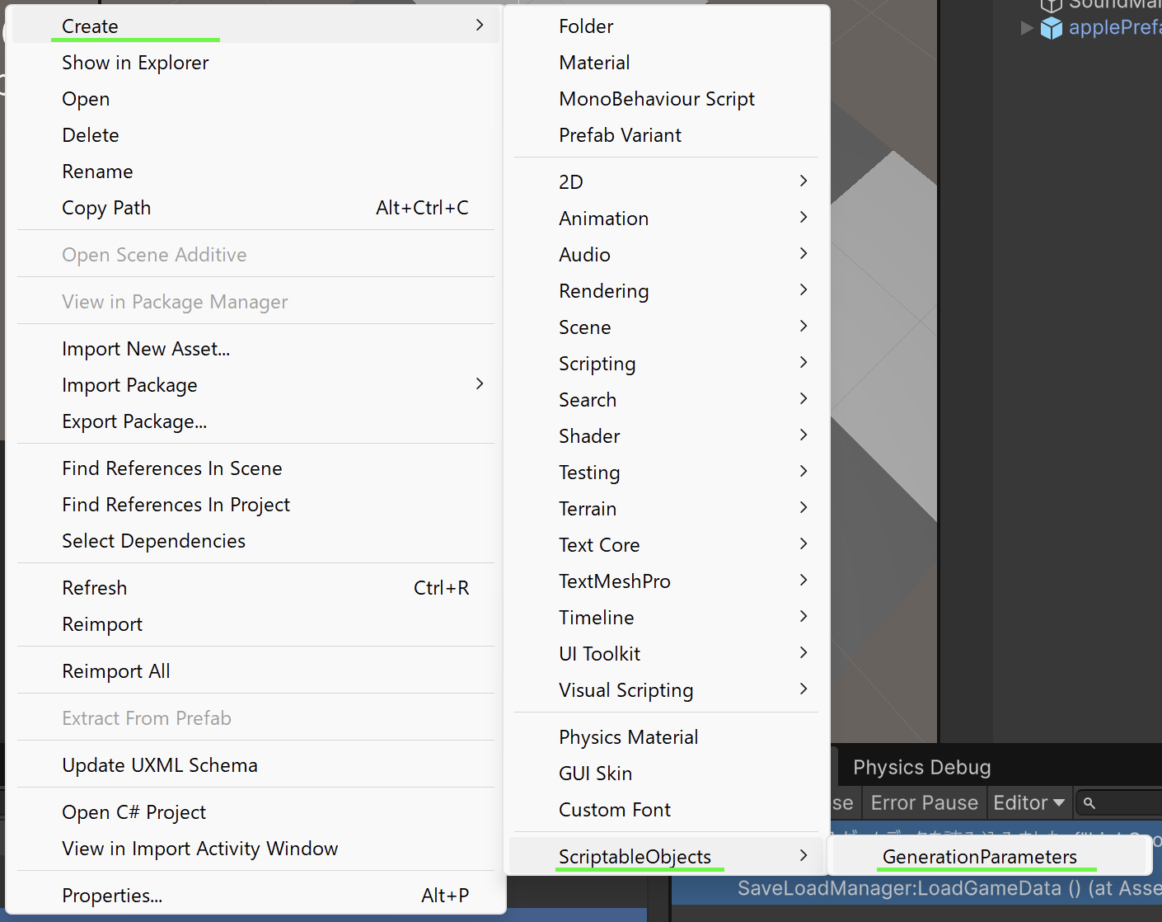Create a new MonoBehaviour Script
1162x922 pixels.
pyautogui.click(x=656, y=99)
